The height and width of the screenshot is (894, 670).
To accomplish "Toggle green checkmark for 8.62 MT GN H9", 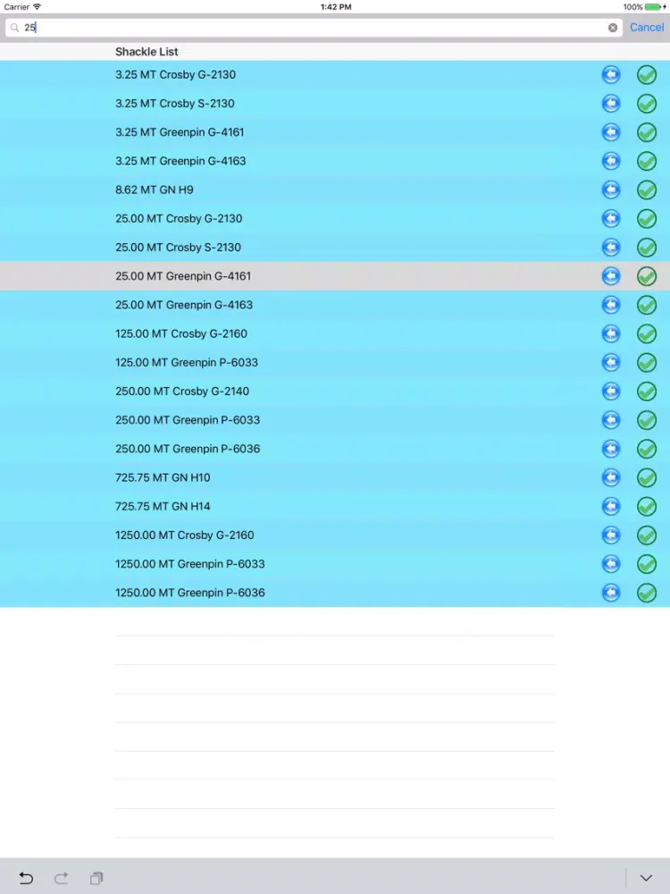I will pos(647,190).
